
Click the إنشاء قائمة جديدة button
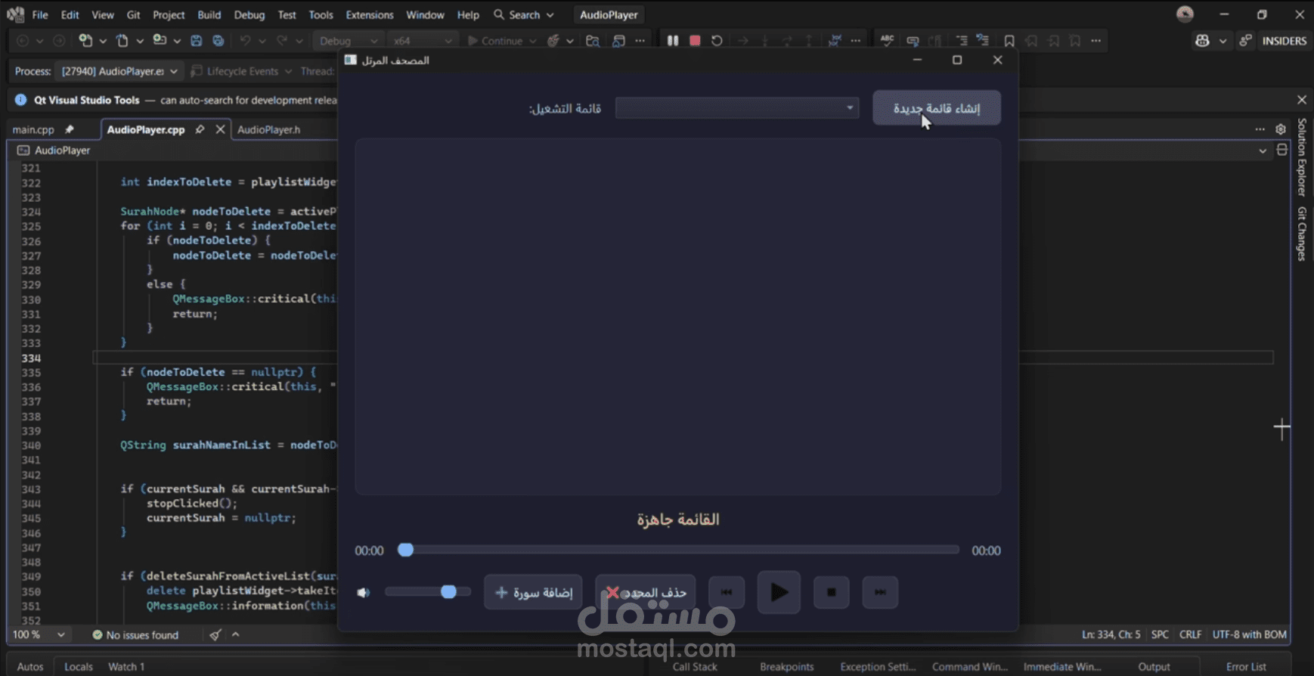937,108
